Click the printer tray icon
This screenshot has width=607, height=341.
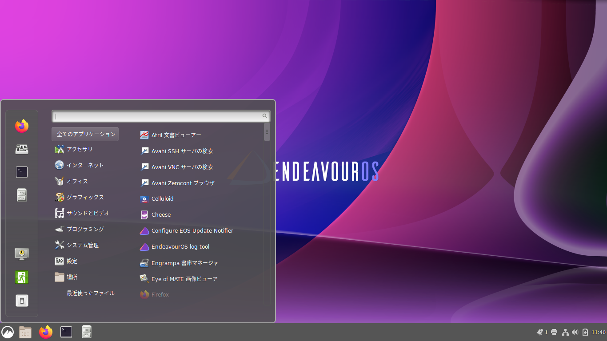pyautogui.click(x=554, y=332)
